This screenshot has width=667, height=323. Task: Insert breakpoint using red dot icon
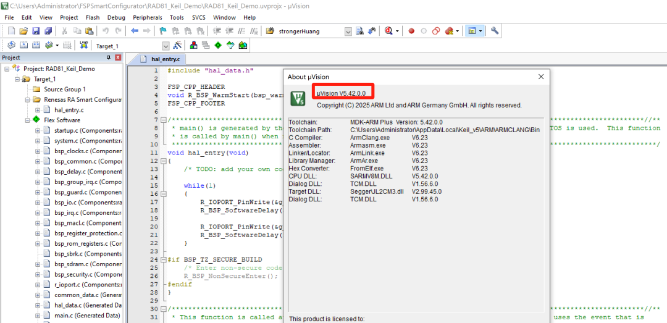[x=411, y=31]
